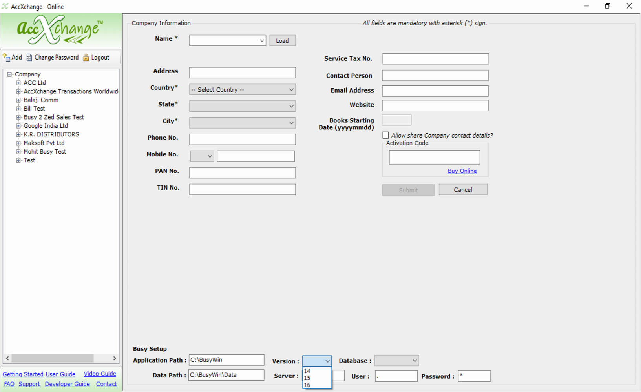641x392 pixels.
Task: Open the Developer Guide link
Action: click(67, 384)
